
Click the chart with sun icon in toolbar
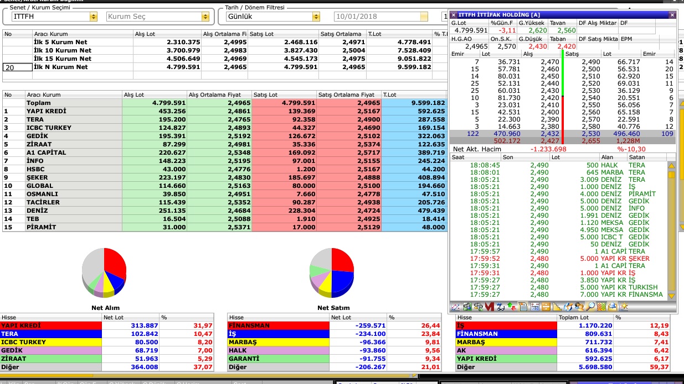pos(624,307)
